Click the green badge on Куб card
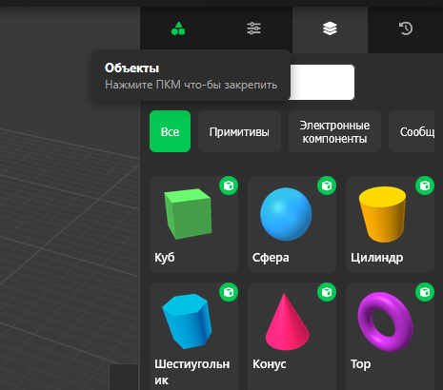The image size is (443, 390). click(x=229, y=185)
